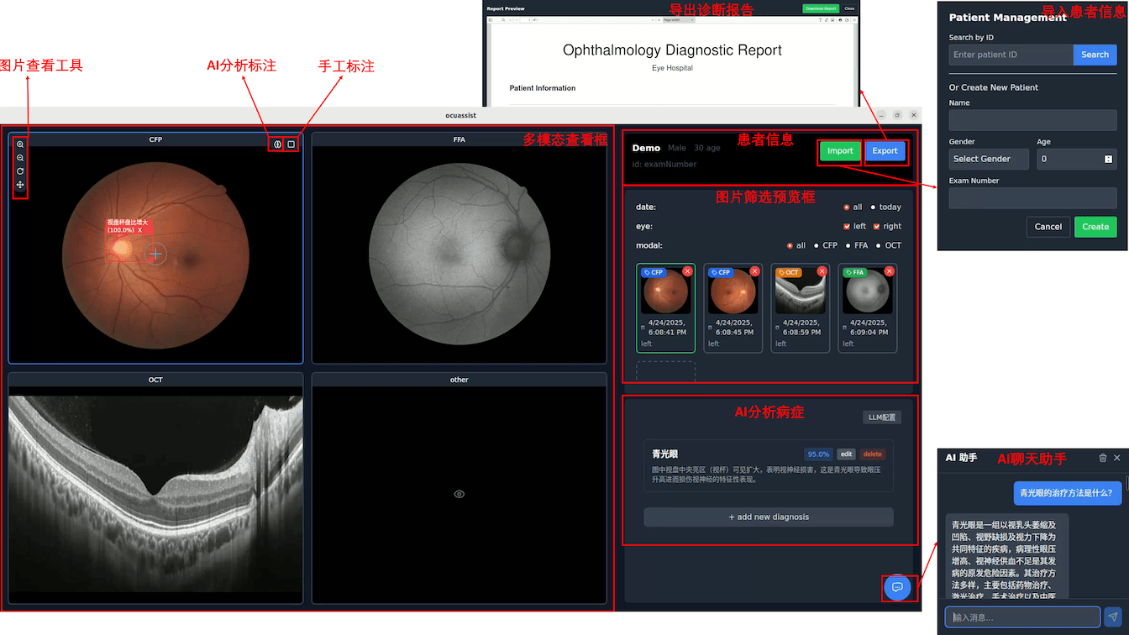Image resolution: width=1129 pixels, height=635 pixels.
Task: Click the Import patient button
Action: point(840,151)
